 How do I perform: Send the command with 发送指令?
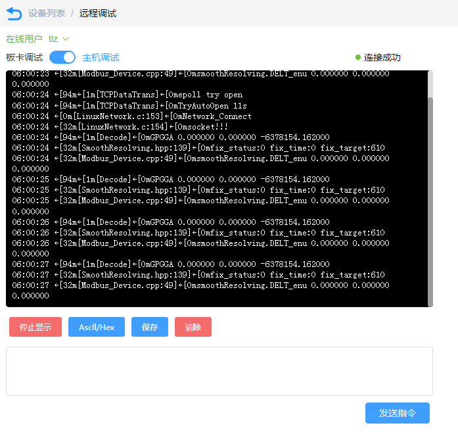click(x=397, y=413)
